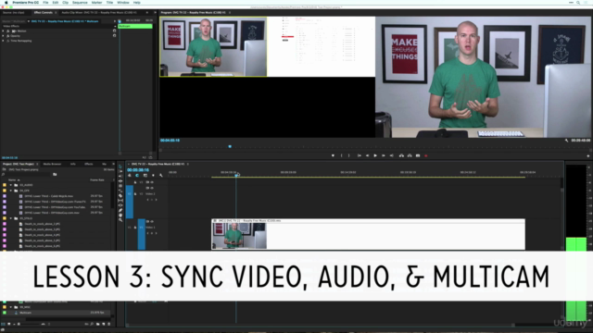
Task: Step back one frame in Program monitor
Action: [367, 155]
